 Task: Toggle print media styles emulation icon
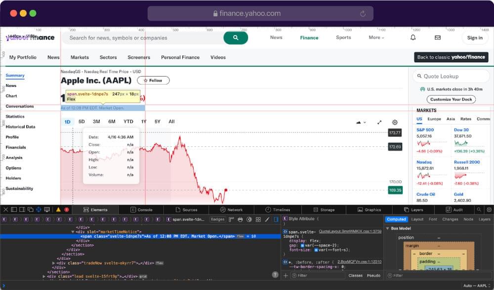click(x=240, y=219)
